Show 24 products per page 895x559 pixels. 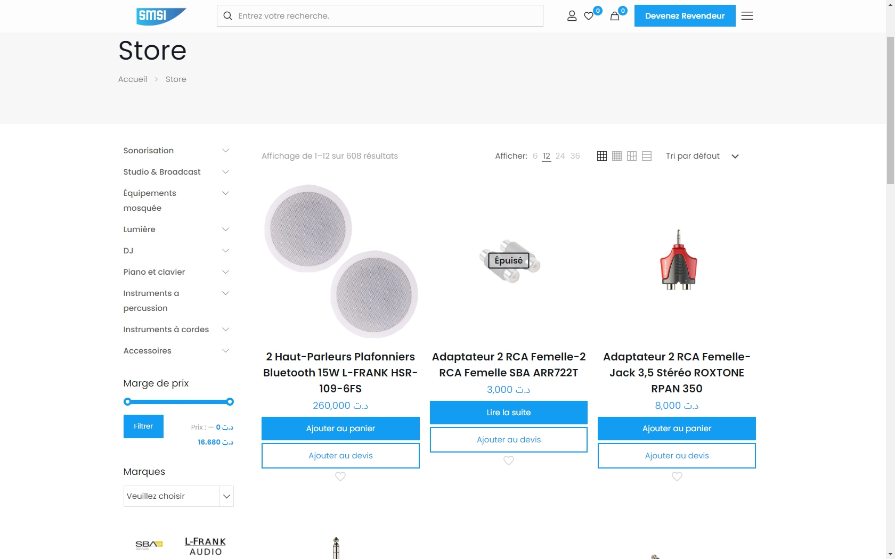coord(560,156)
